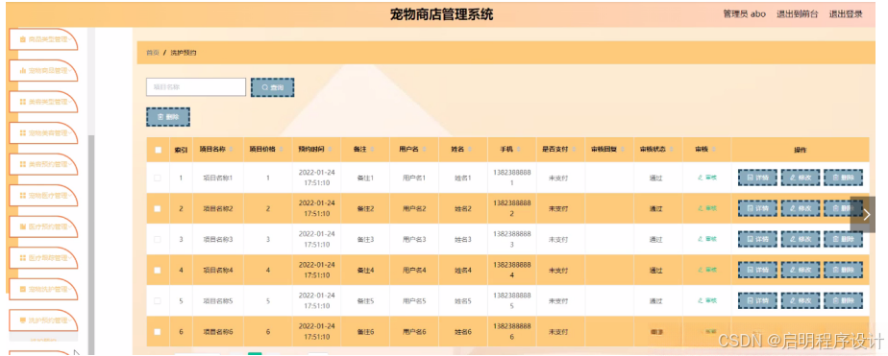This screenshot has width=888, height=356.
Task: Click 管理员 abo in the header
Action: 744,14
